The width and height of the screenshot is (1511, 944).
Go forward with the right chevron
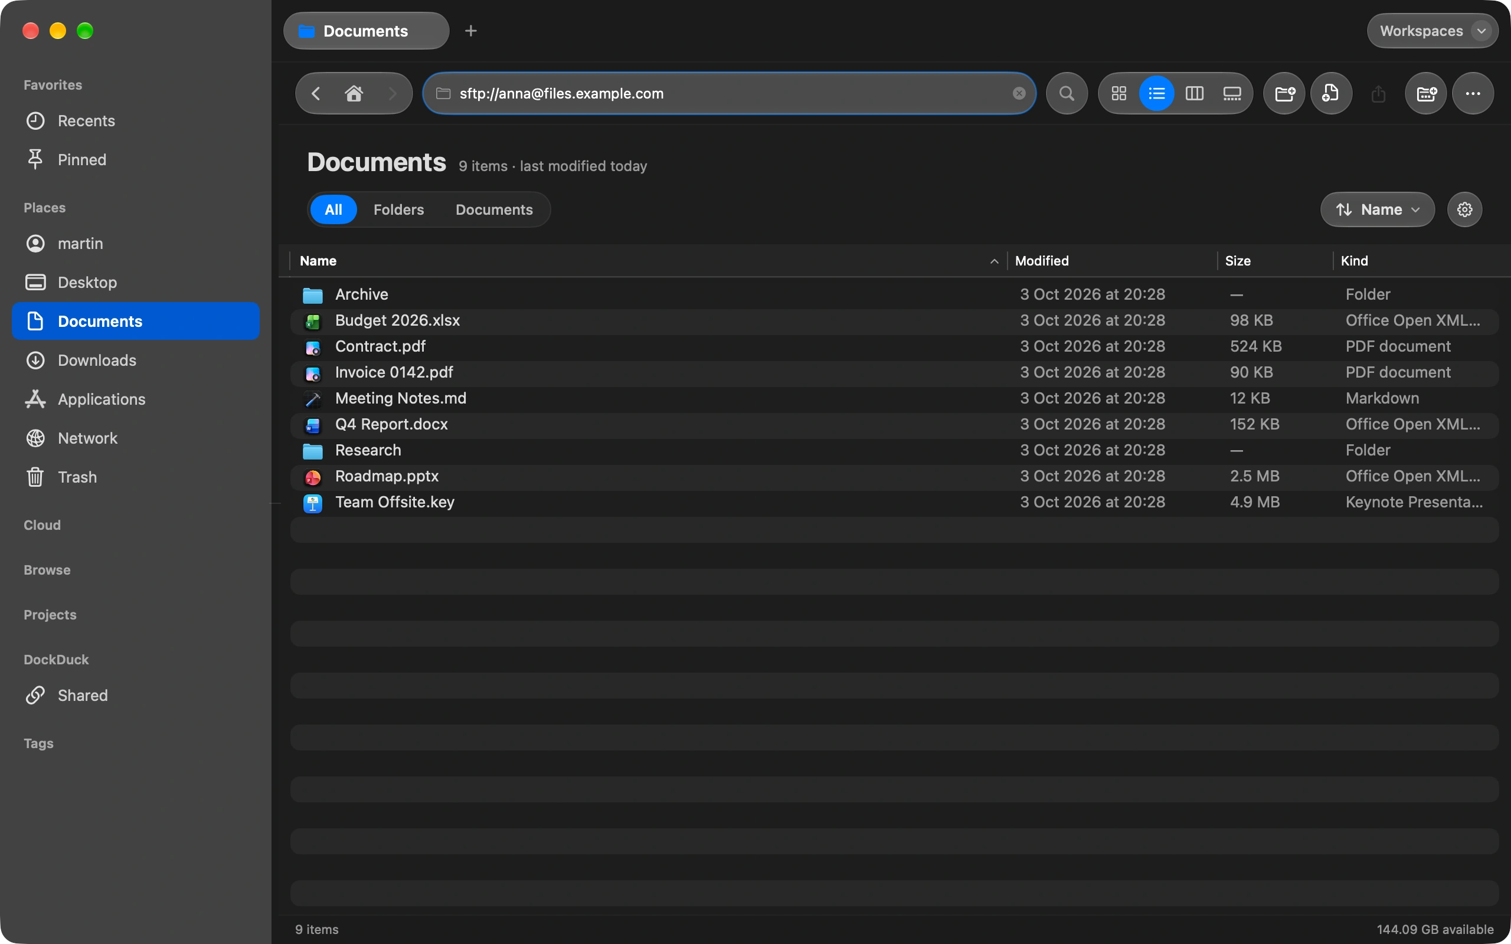coord(392,94)
